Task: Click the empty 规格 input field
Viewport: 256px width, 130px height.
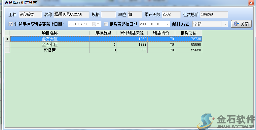Action: [x=108, y=14]
